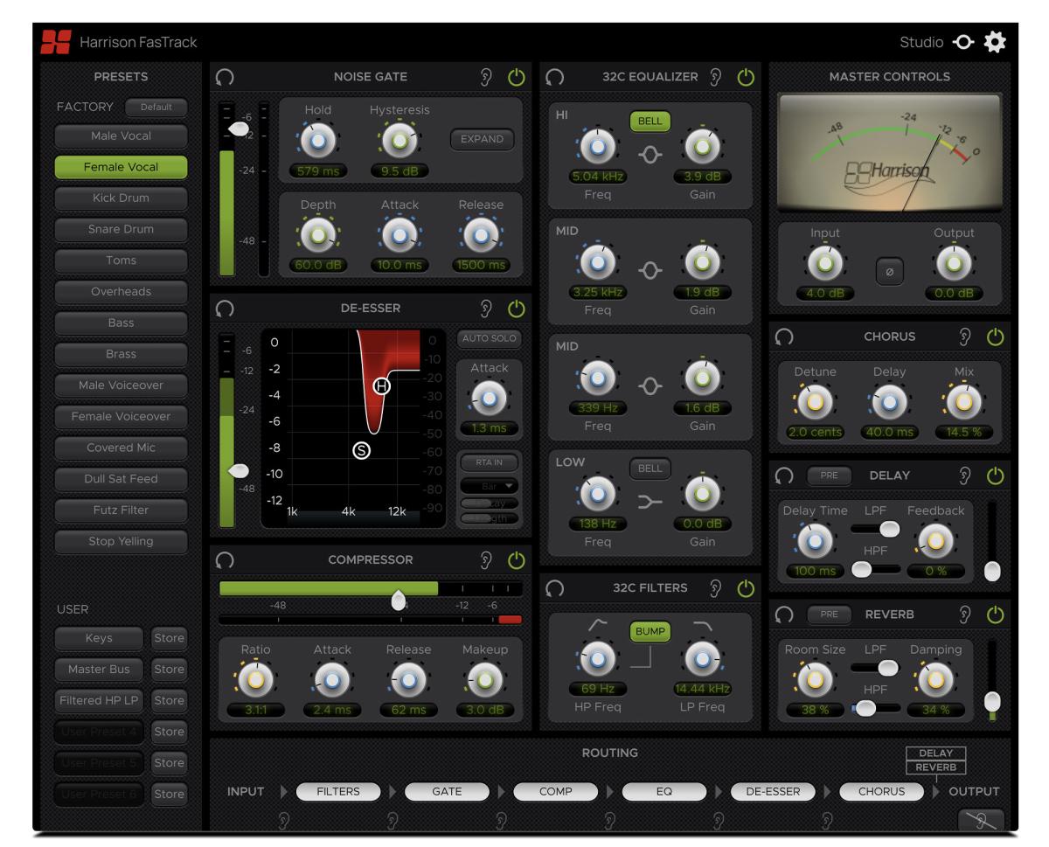Toggle the LOW band BELL button
Screen dimensions: 1049x847
650,469
